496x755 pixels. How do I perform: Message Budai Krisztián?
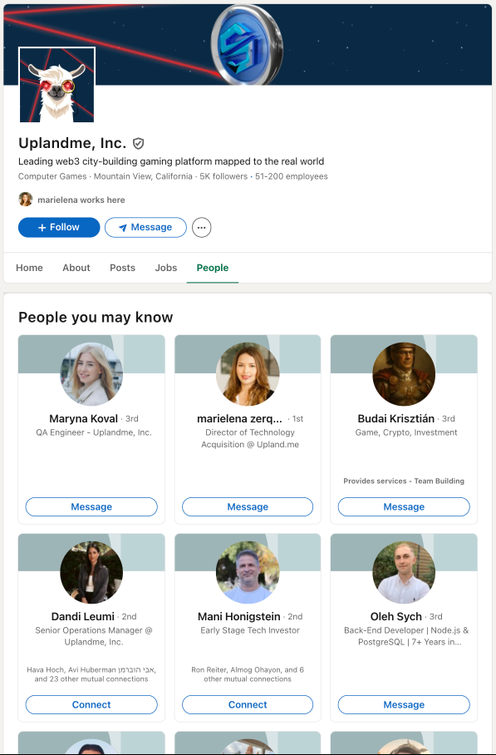coord(404,506)
